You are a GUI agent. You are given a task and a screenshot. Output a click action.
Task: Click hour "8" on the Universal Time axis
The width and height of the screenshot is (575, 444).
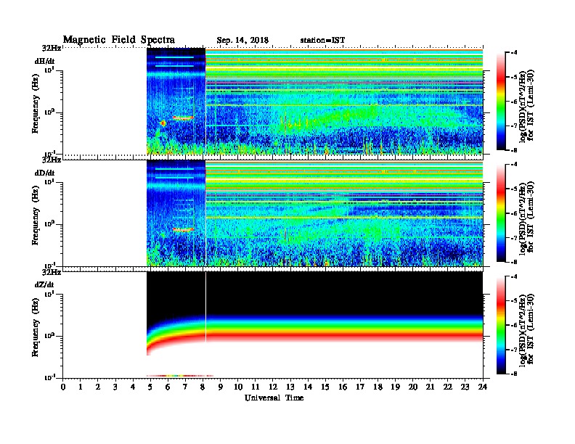pyautogui.click(x=203, y=387)
